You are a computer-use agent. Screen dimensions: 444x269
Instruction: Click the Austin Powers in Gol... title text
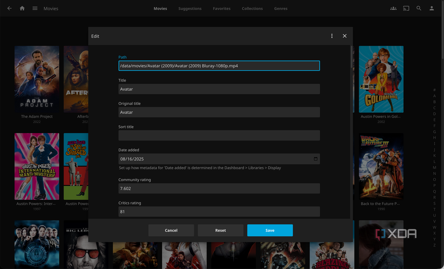tap(381, 116)
